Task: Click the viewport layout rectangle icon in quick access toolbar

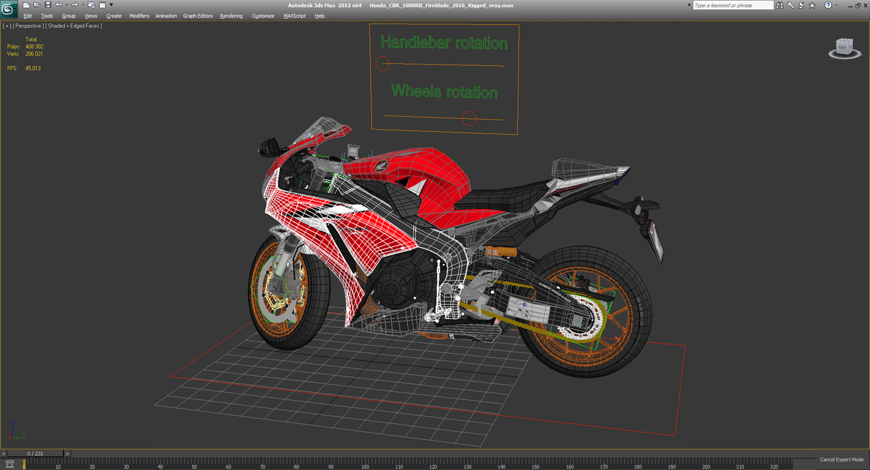Action: click(x=102, y=5)
